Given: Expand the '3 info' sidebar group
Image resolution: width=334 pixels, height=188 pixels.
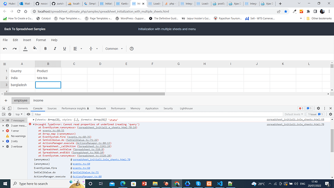Looking at the screenshot, I should click(x=3, y=141).
